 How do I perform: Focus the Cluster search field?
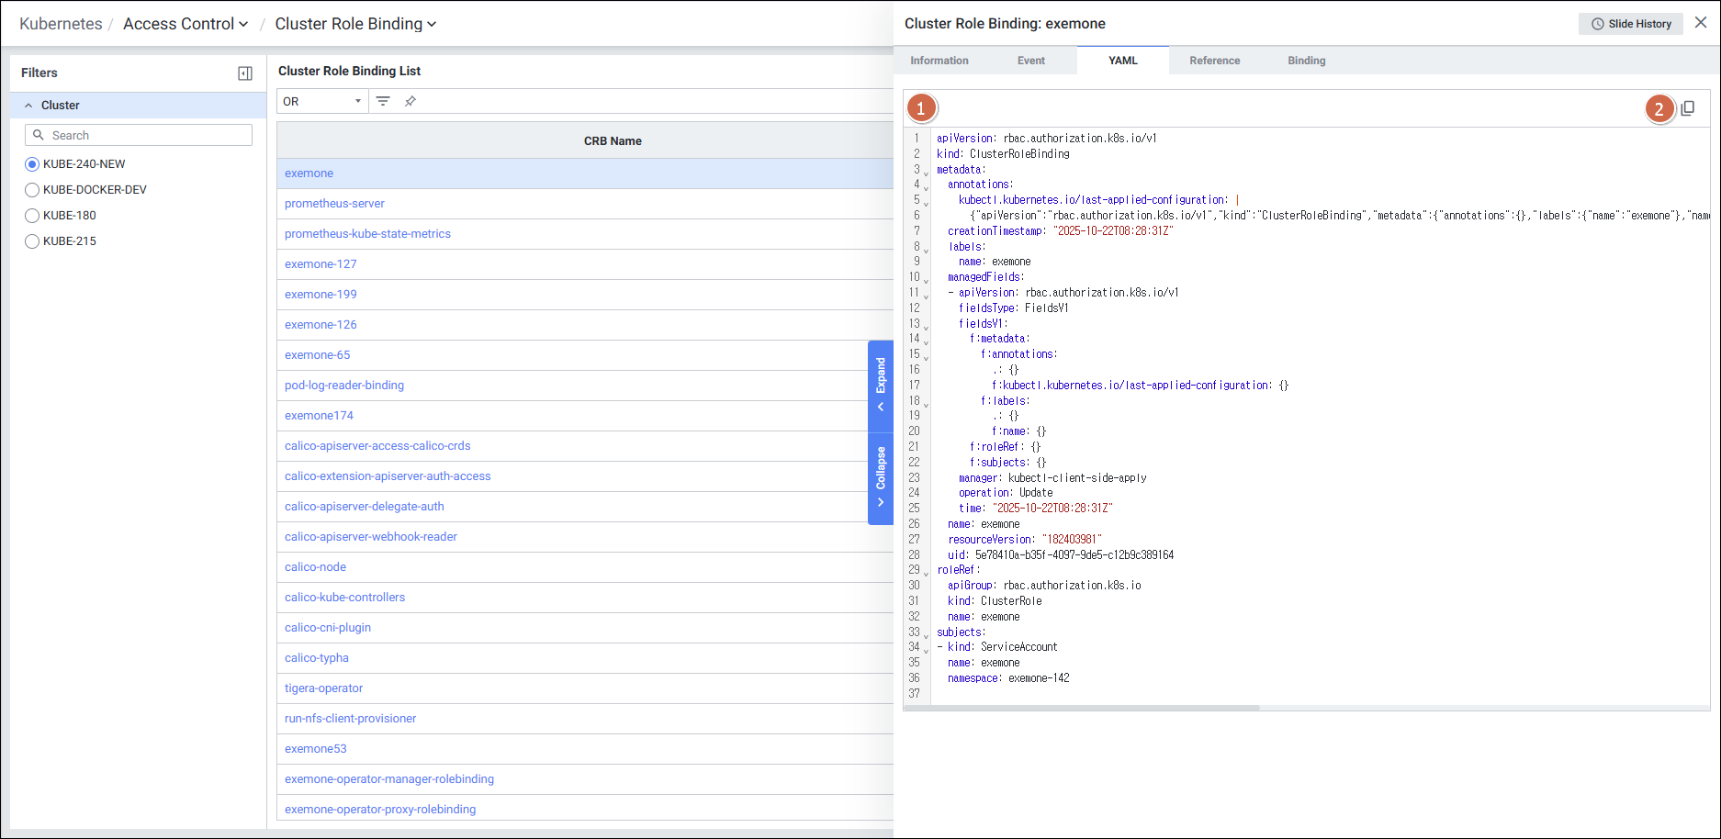point(147,135)
